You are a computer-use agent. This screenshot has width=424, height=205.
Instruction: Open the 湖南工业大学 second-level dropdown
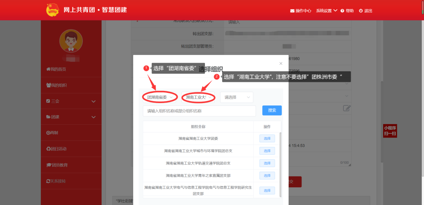(x=198, y=97)
